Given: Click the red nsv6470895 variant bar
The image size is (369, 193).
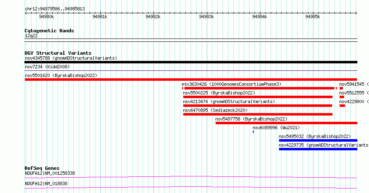Looking at the screenshot, I should tap(258, 114).
